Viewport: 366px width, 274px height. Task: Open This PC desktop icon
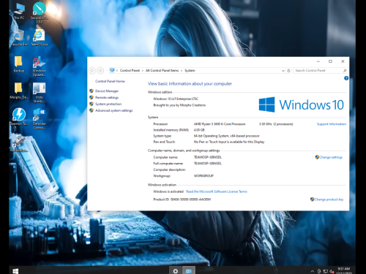pyautogui.click(x=19, y=12)
